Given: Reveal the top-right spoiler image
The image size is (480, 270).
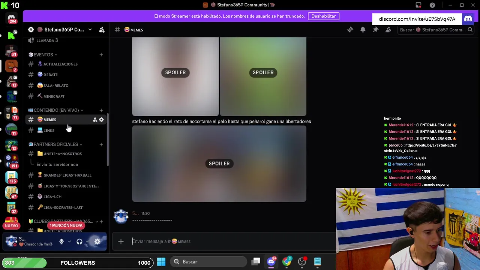Looking at the screenshot, I should tap(263, 76).
